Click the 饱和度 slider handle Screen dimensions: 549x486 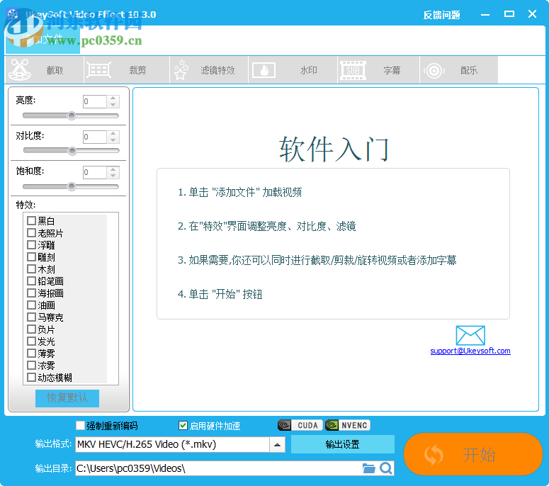coord(72,186)
